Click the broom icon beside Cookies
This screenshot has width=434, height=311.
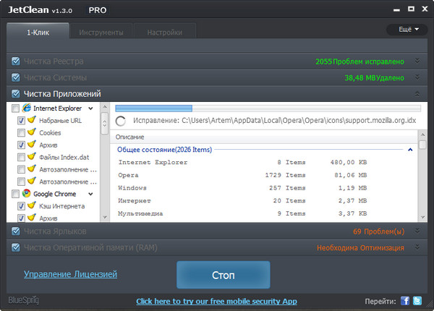[31, 133]
